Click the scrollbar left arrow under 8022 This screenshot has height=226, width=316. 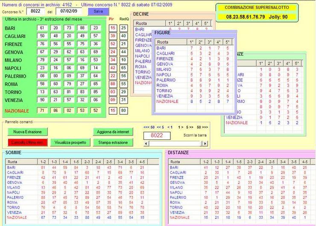pyautogui.click(x=146, y=144)
